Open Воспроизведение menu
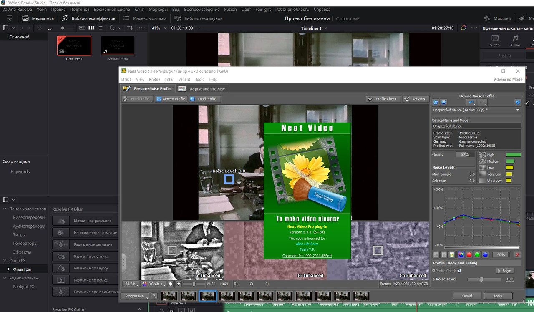This screenshot has height=312, width=534. [x=202, y=9]
